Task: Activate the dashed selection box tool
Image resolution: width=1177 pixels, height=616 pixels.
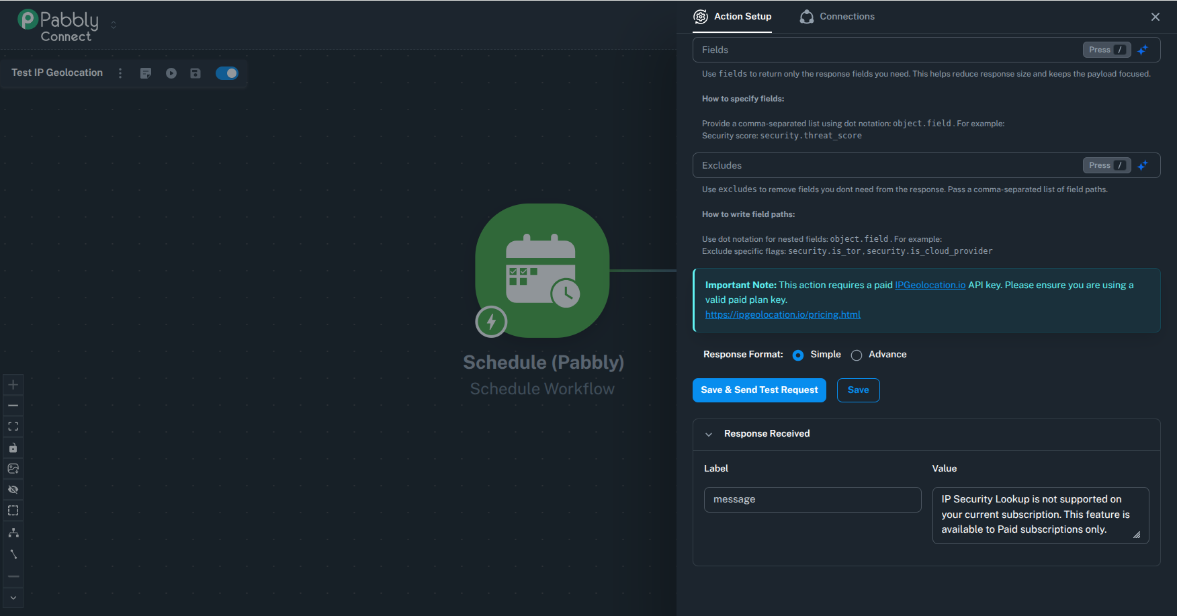Action: [13, 511]
